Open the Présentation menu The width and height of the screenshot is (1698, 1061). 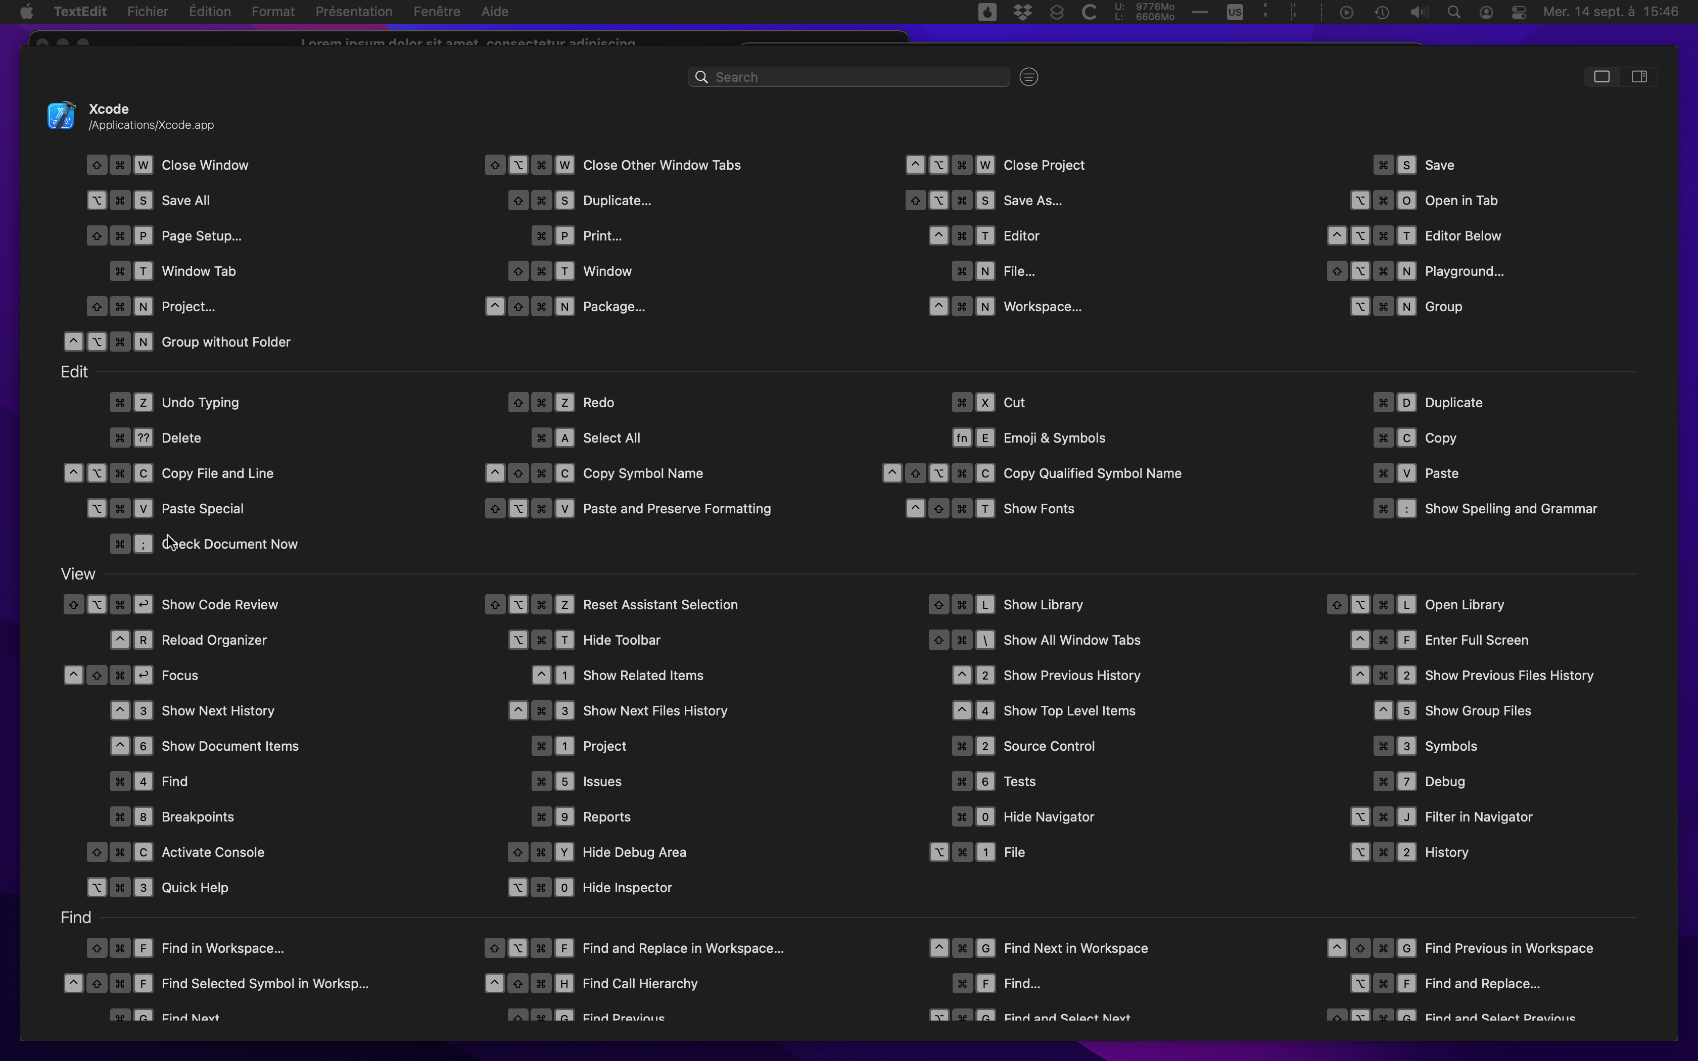pyautogui.click(x=354, y=12)
